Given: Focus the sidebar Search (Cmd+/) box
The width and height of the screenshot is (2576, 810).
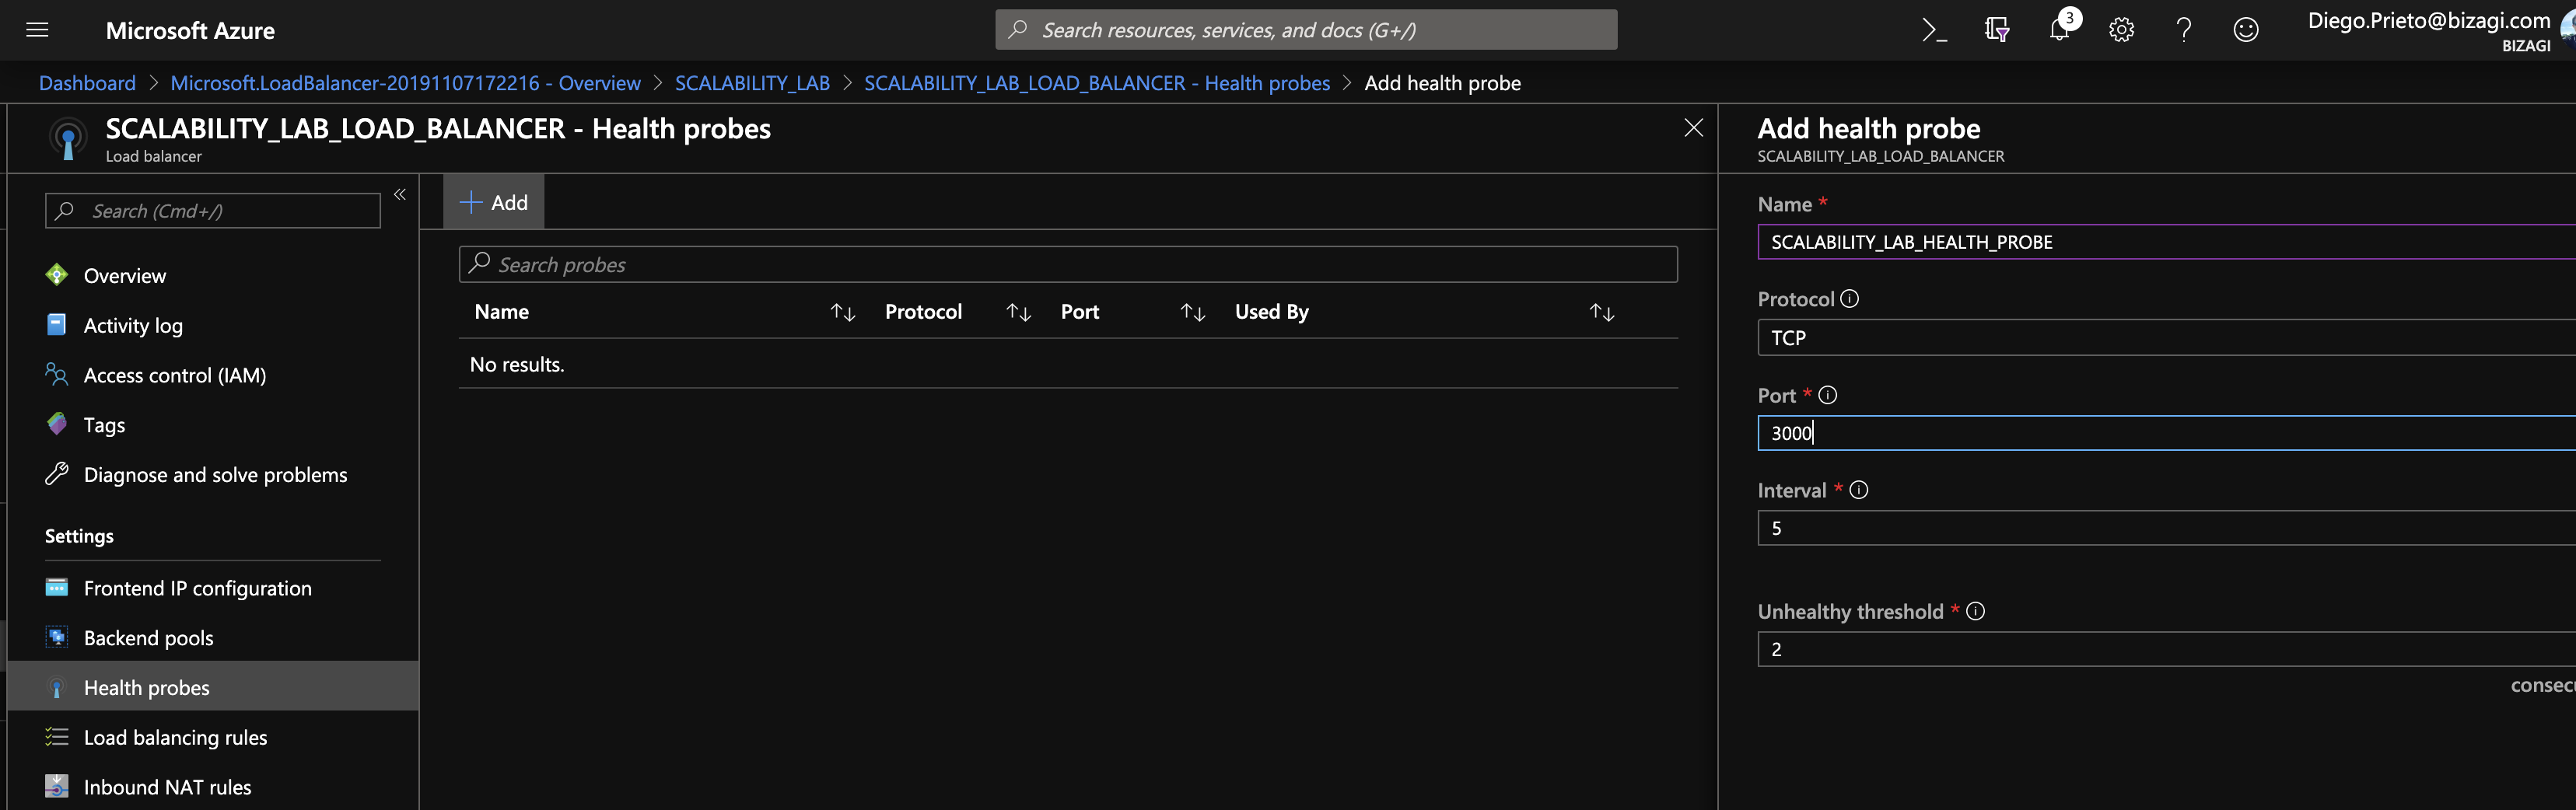Looking at the screenshot, I should [x=213, y=211].
